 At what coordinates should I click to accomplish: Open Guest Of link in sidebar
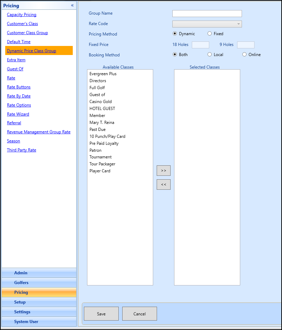pyautogui.click(x=15, y=69)
